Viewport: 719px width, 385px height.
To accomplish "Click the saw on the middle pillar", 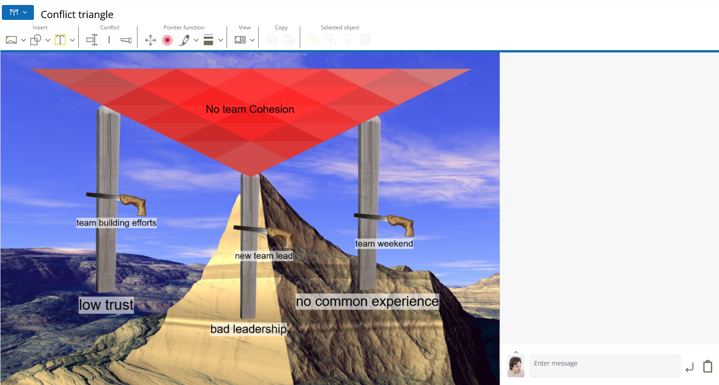I will click(263, 236).
